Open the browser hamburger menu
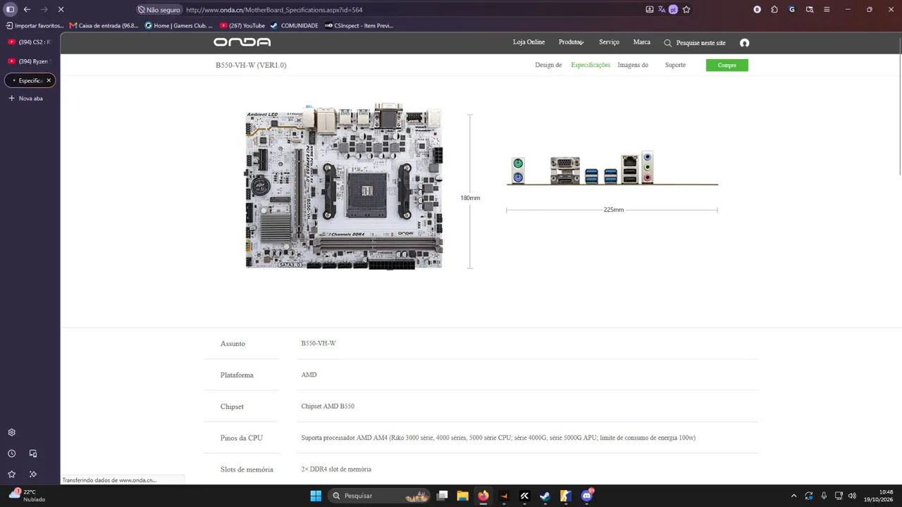902x507 pixels. 827,10
